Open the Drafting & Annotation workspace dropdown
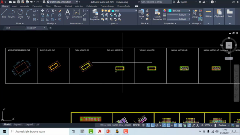This screenshot has height=135, width=240. coord(62,2)
